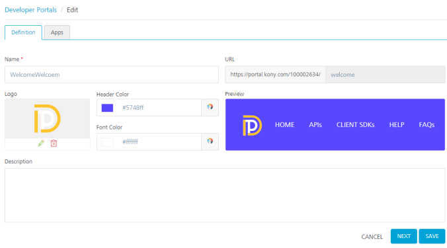Click inside the Description text area
Viewport: 447px width, 248px height.
(x=225, y=195)
